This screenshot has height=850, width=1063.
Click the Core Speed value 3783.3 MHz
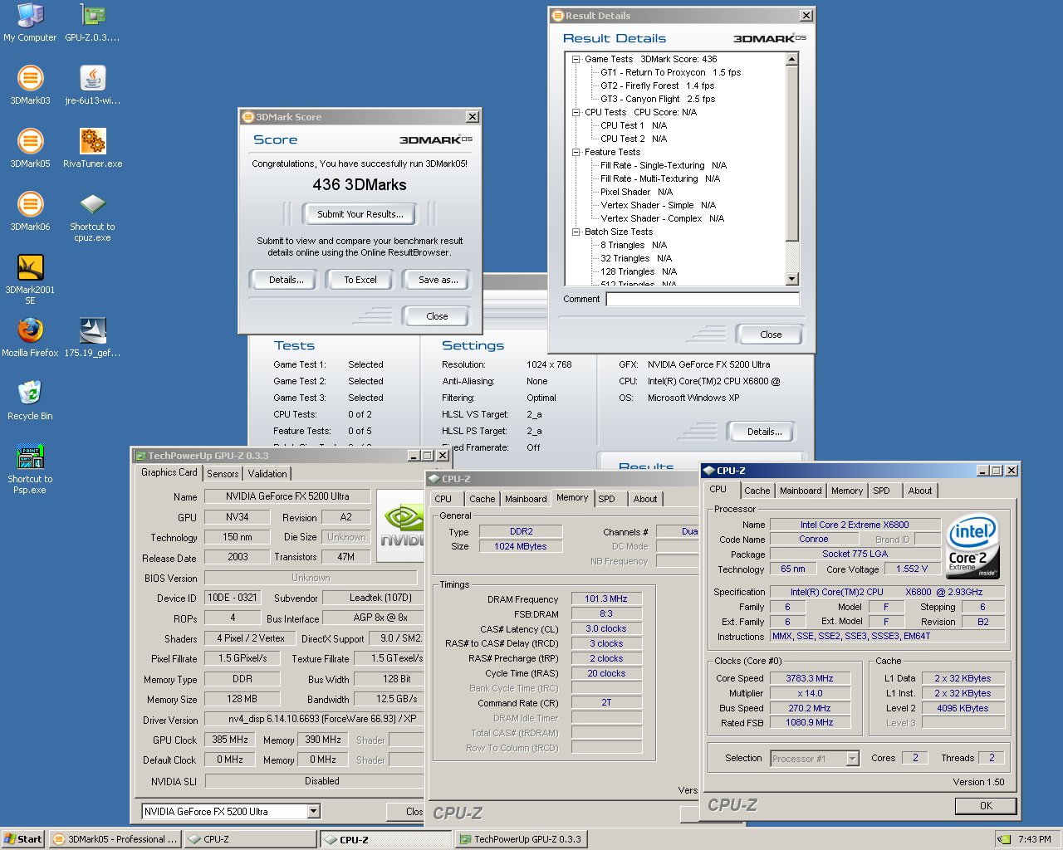(x=809, y=678)
